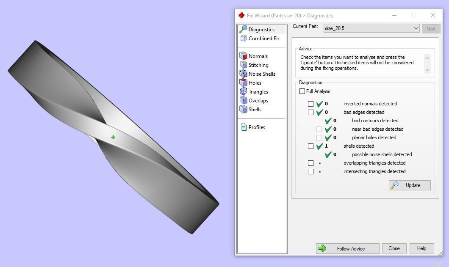This screenshot has height=267, width=449.
Task: Switch to Combined Fix page
Action: click(x=264, y=39)
